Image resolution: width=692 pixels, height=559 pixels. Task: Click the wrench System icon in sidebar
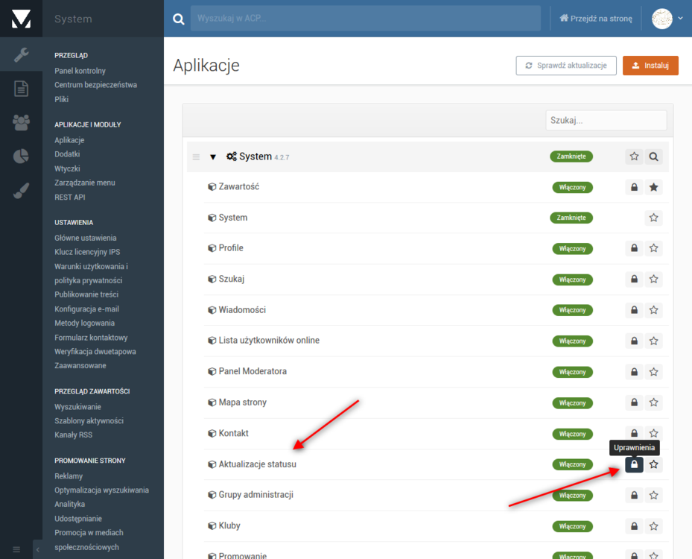(21, 54)
